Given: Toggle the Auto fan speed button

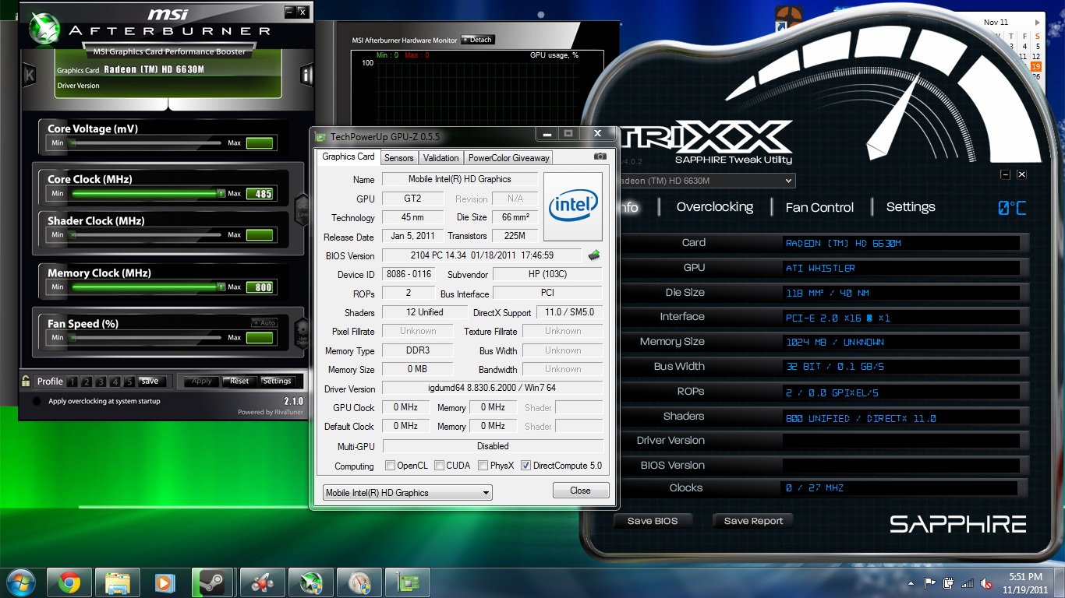Looking at the screenshot, I should [x=264, y=322].
